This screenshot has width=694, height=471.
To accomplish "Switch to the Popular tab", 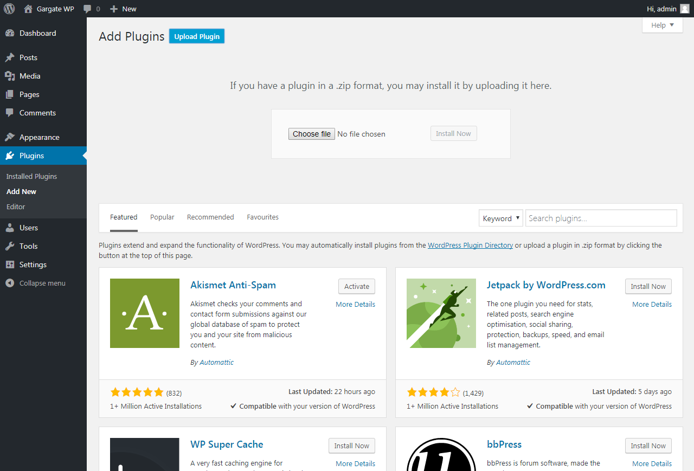I will 162,217.
